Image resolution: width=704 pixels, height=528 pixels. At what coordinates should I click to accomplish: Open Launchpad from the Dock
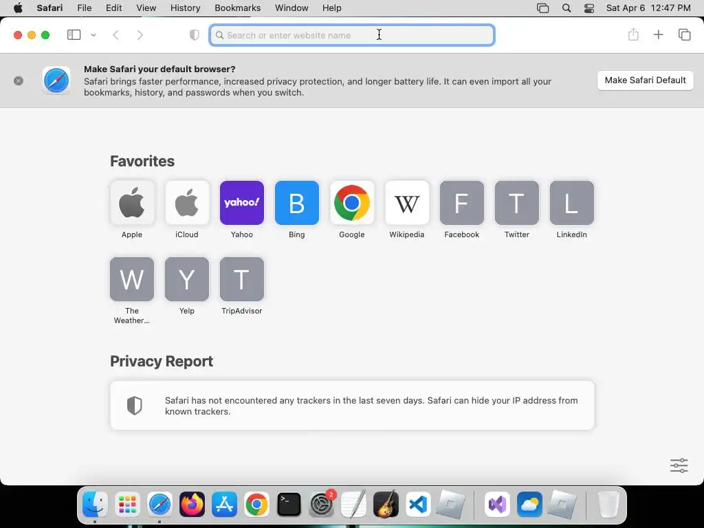point(127,504)
